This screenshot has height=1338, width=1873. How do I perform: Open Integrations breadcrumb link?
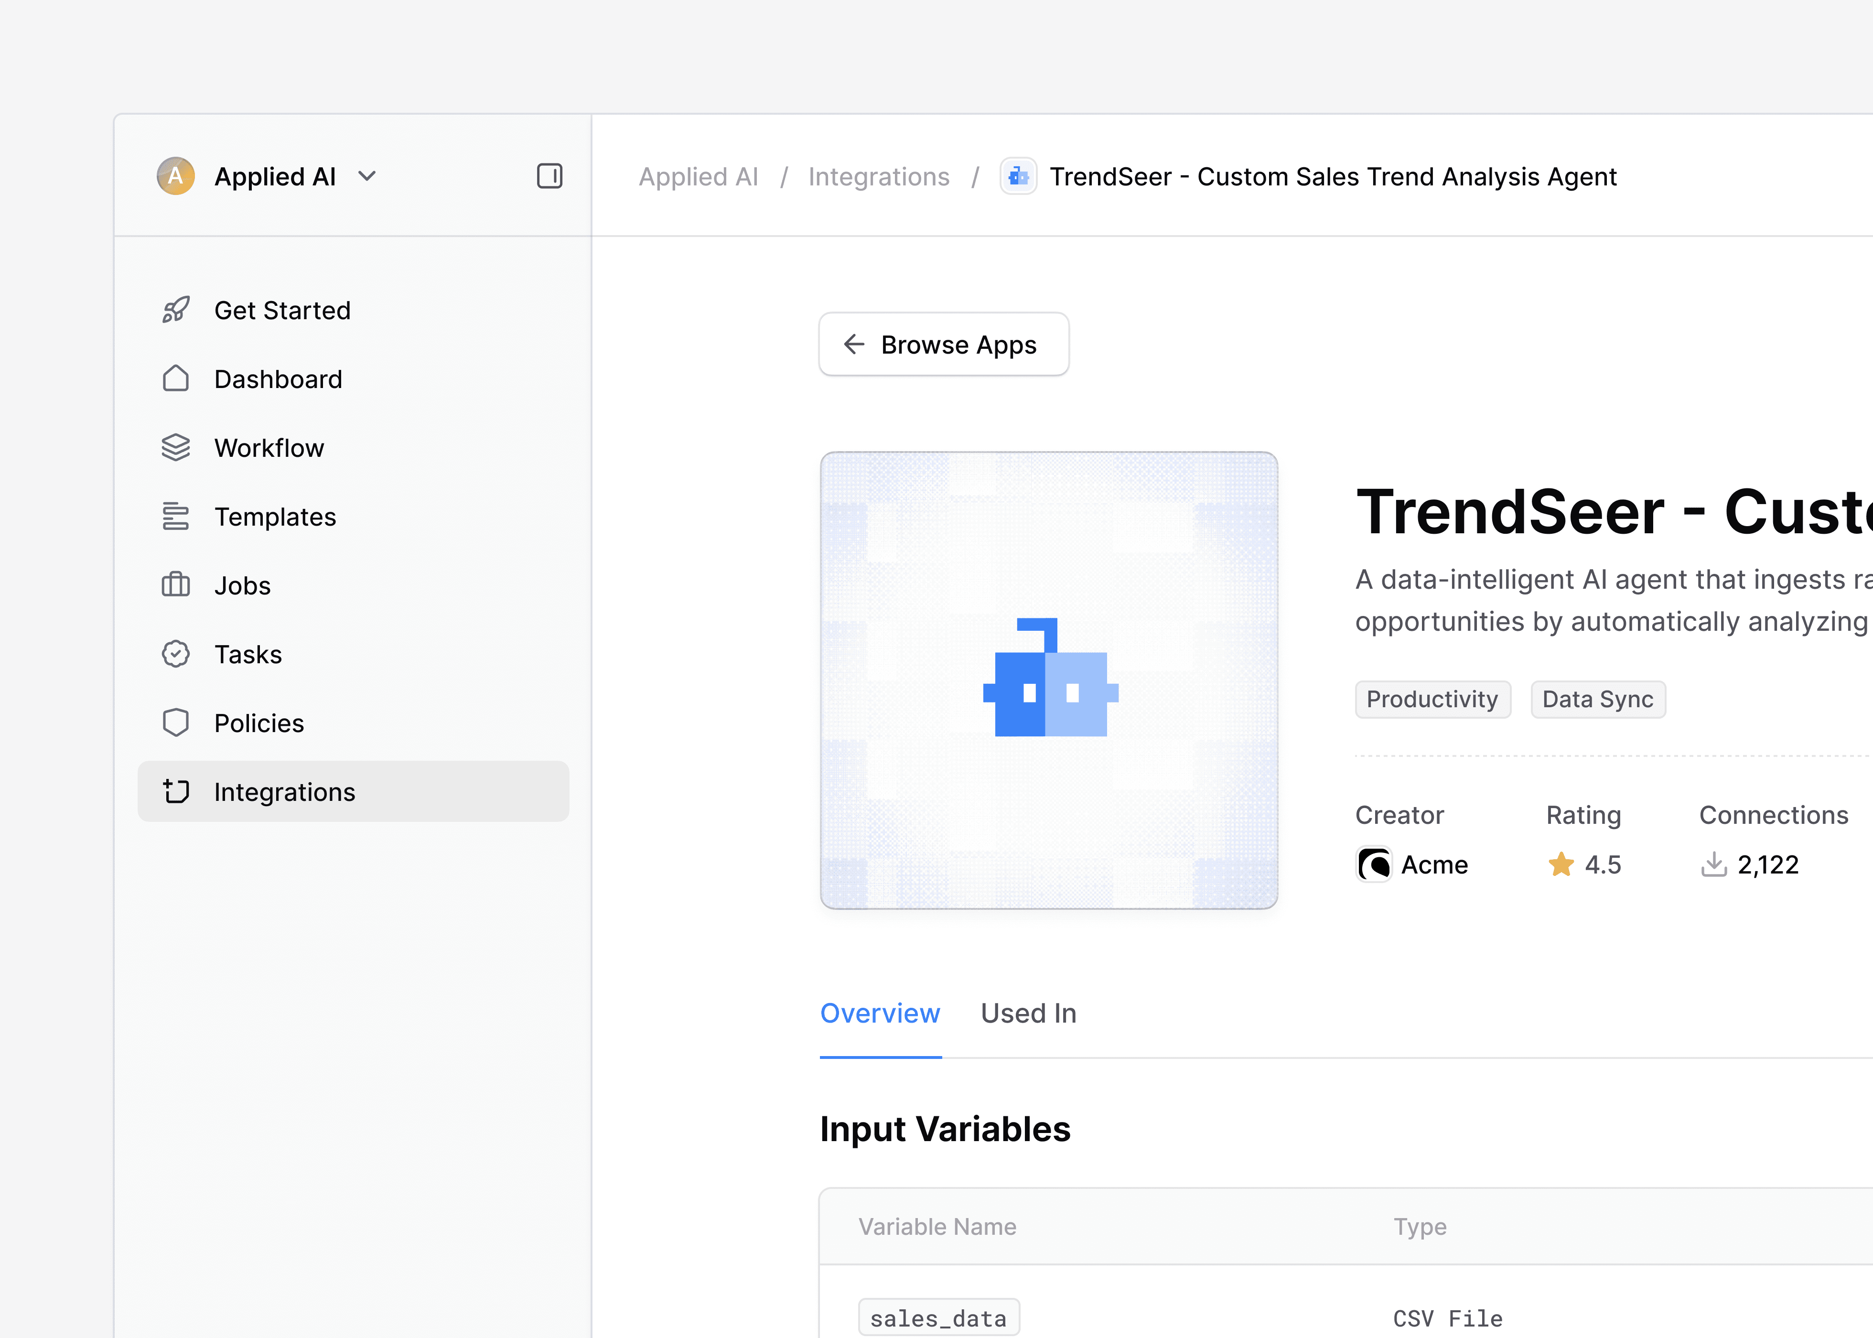click(878, 177)
